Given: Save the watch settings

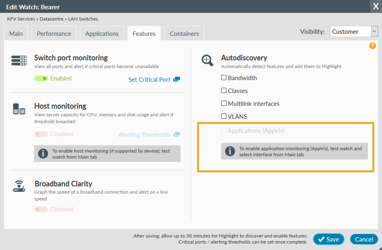Looking at the screenshot, I should (x=328, y=239).
